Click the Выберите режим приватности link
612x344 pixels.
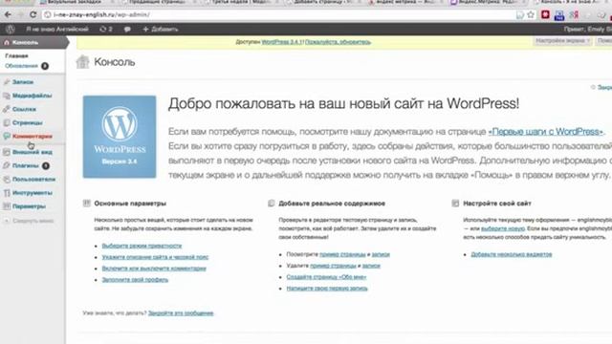tap(142, 246)
